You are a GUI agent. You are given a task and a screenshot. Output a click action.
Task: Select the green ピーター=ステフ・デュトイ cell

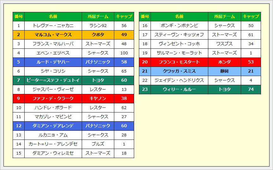(x=53, y=80)
